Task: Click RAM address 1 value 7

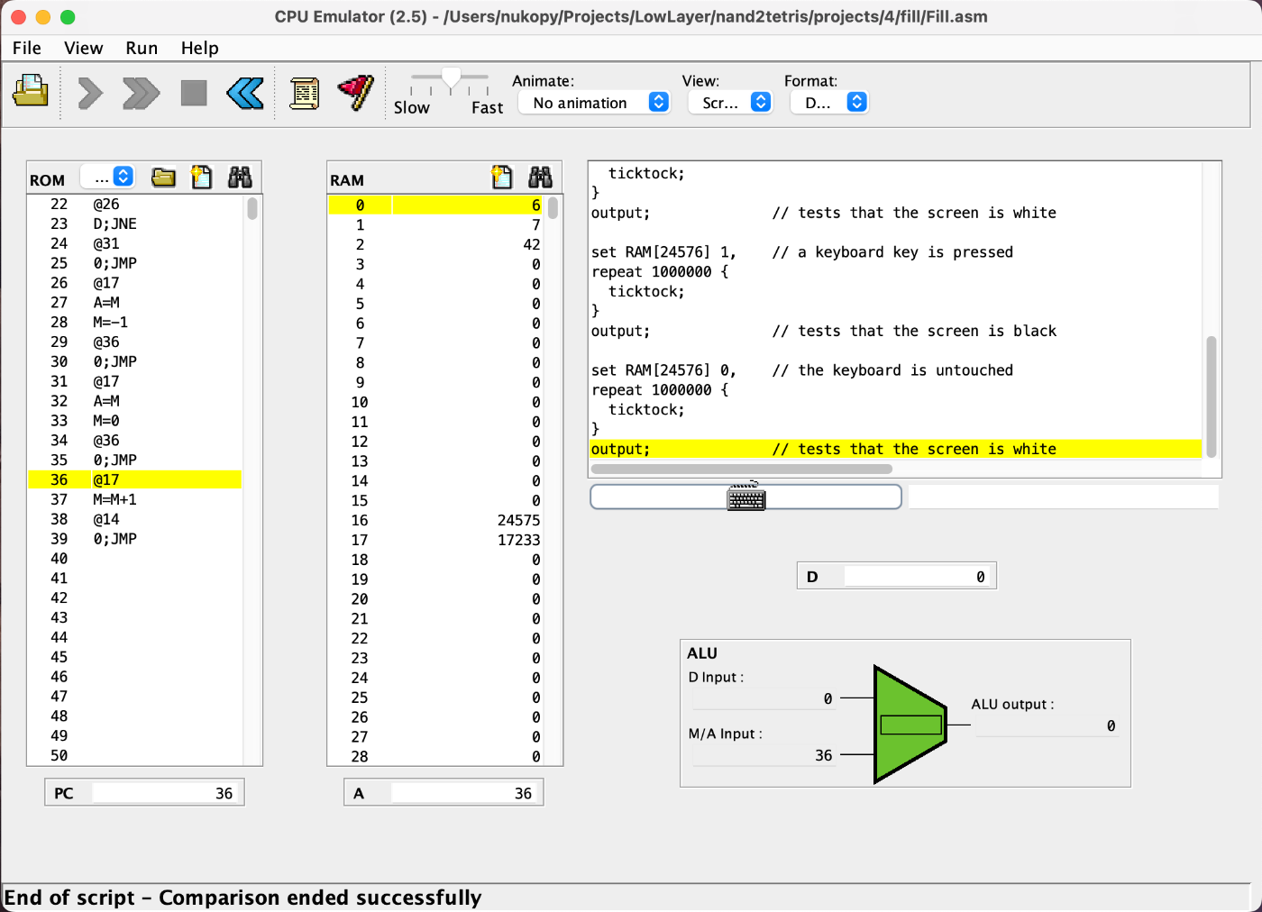Action: pos(467,224)
